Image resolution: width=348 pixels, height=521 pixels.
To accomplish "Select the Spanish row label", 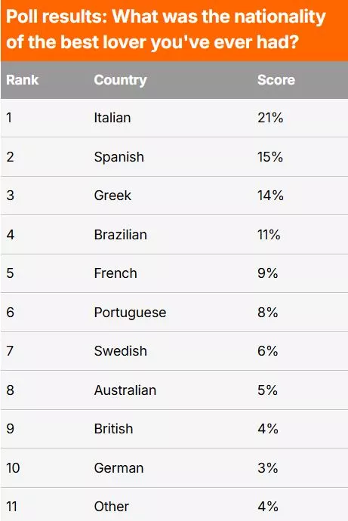I will 119,157.
